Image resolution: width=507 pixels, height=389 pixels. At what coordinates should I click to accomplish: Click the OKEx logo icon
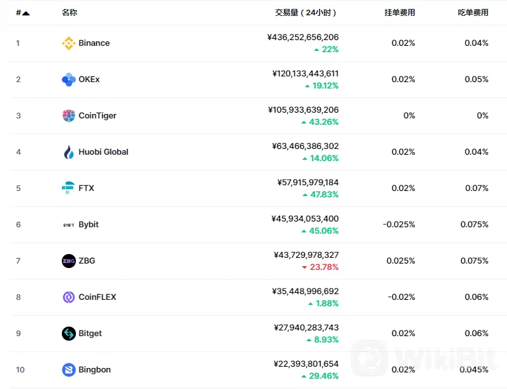pyautogui.click(x=68, y=80)
